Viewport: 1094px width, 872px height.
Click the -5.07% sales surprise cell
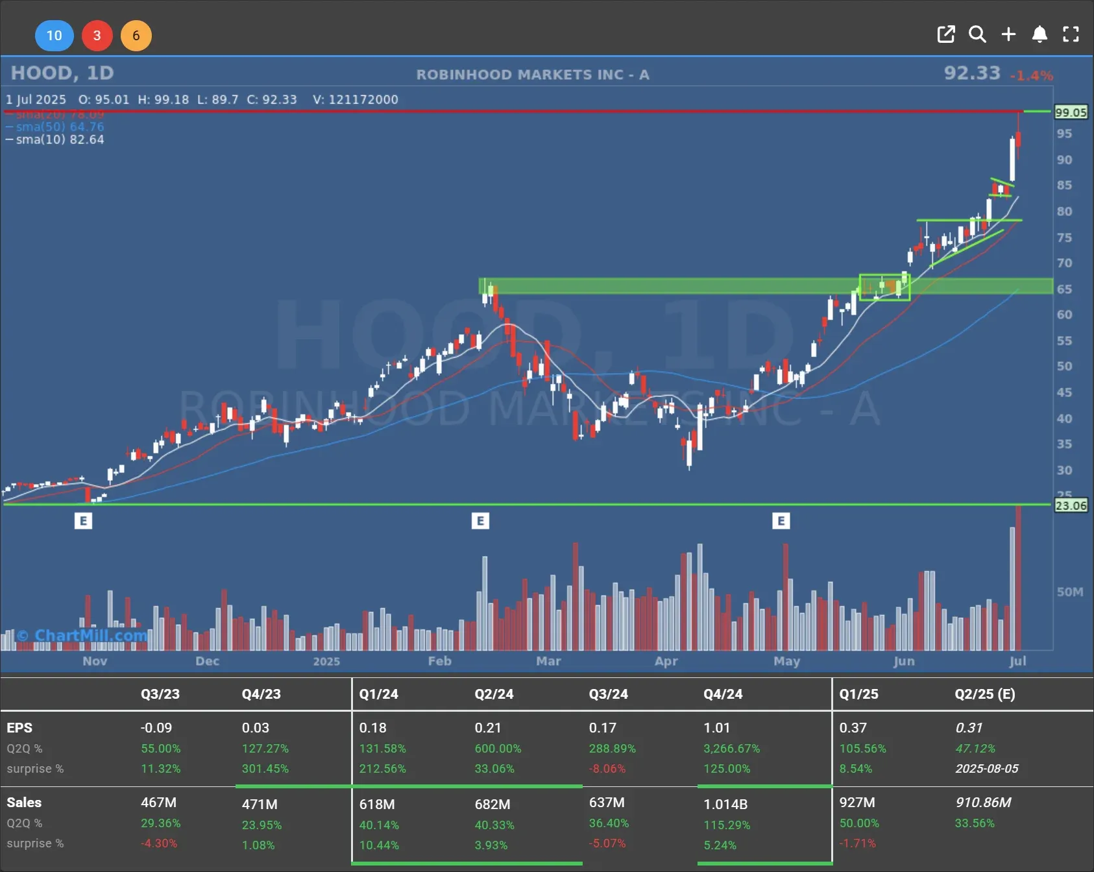(x=607, y=843)
